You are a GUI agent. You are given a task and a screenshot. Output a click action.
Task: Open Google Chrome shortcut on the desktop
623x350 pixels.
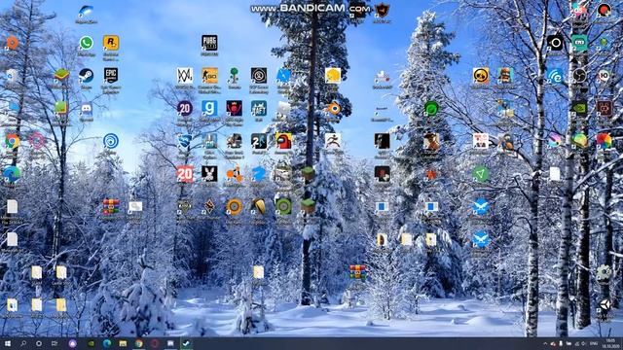[x=12, y=141]
